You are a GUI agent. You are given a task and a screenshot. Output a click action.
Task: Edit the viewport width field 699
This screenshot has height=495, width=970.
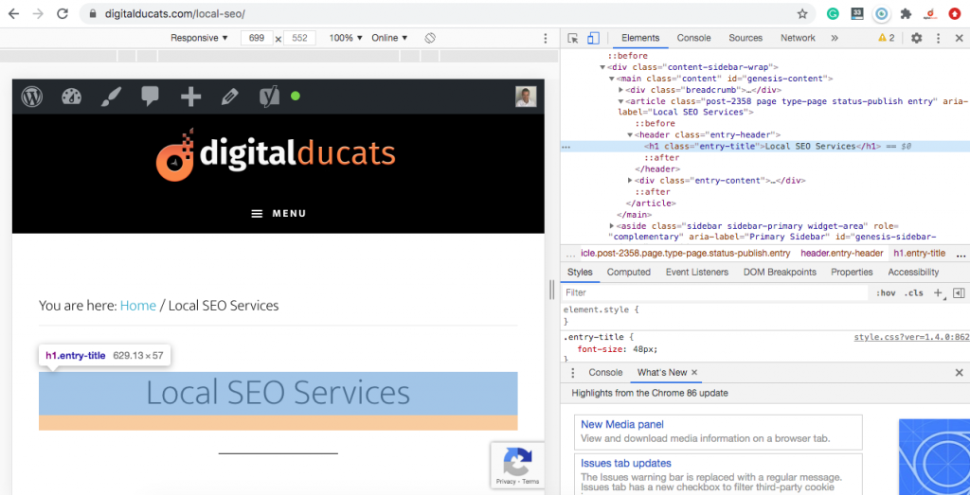pos(257,38)
